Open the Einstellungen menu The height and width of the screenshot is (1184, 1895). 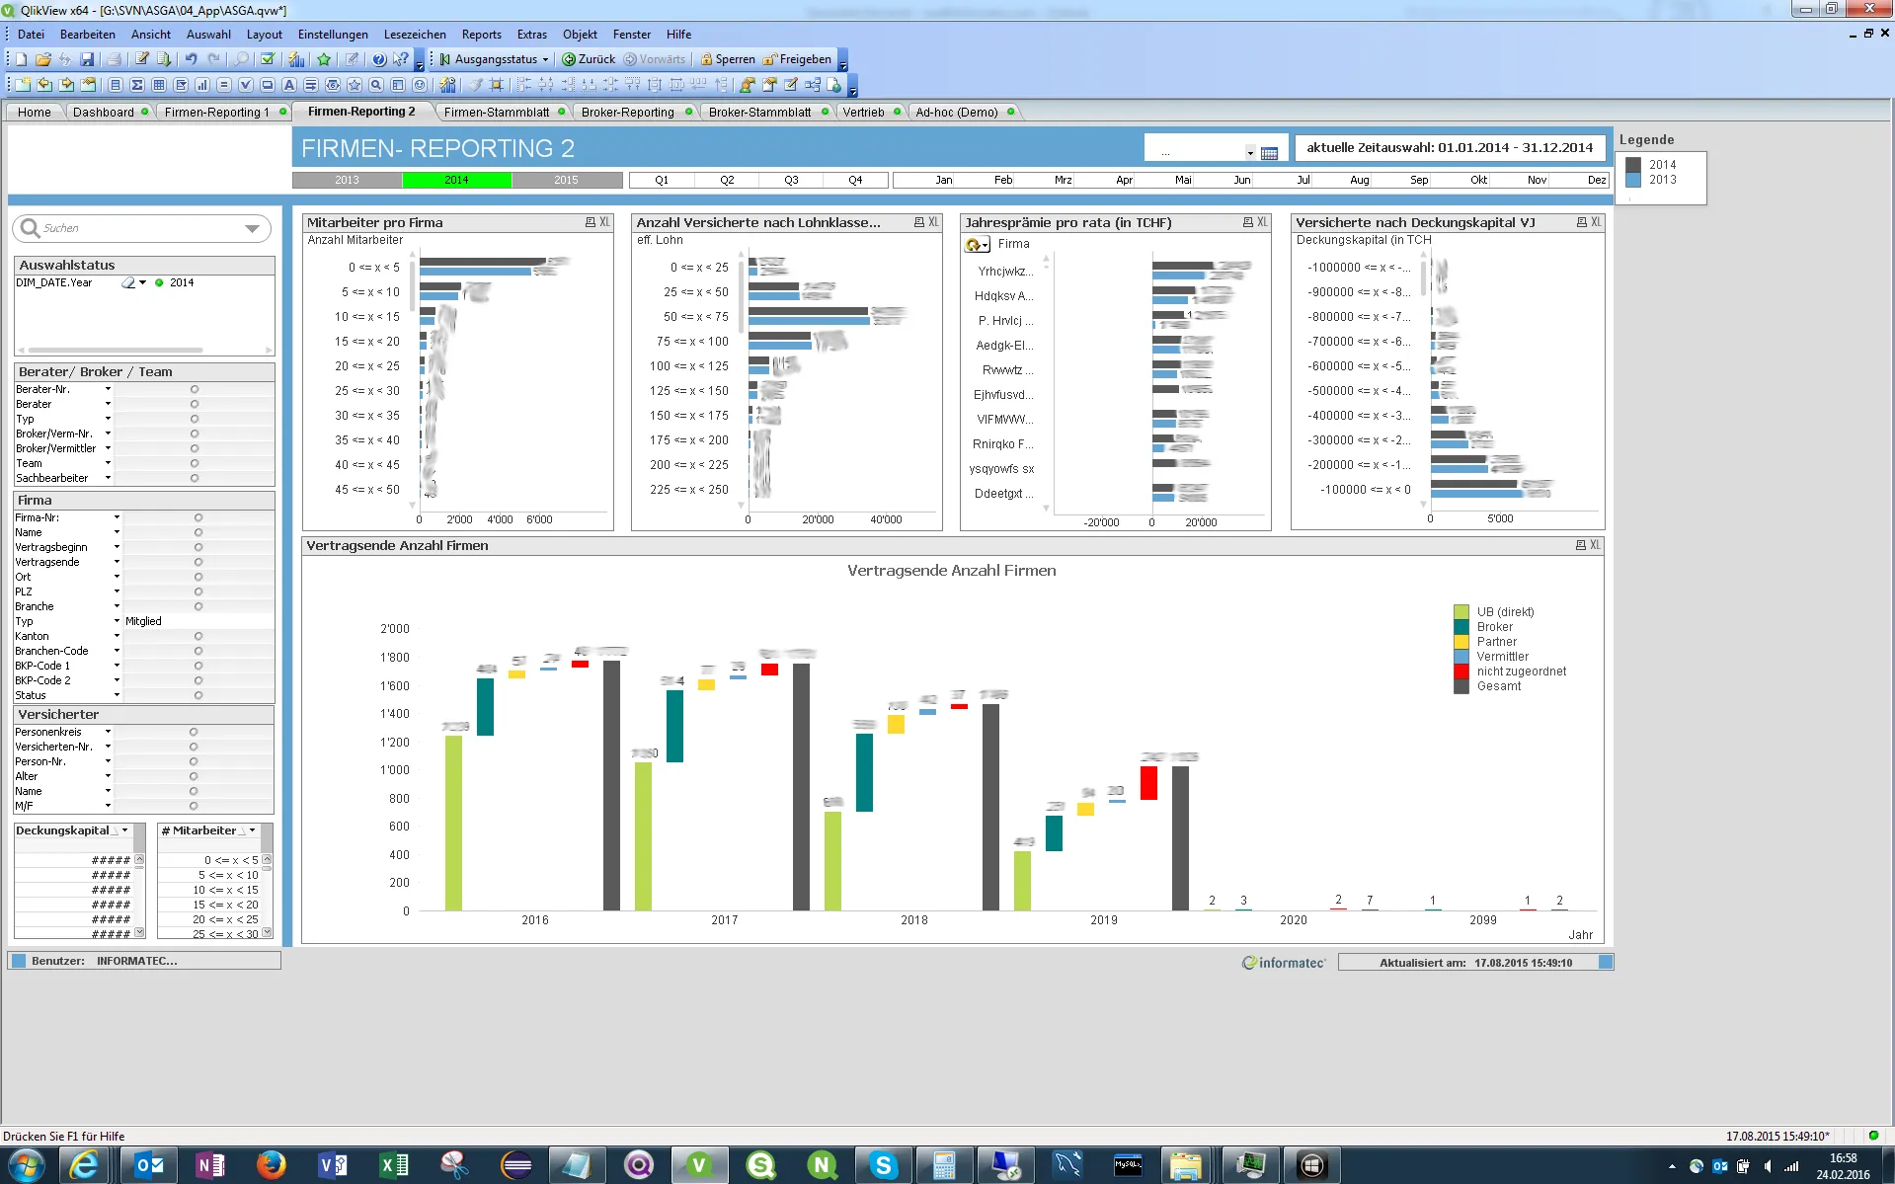[x=333, y=35]
